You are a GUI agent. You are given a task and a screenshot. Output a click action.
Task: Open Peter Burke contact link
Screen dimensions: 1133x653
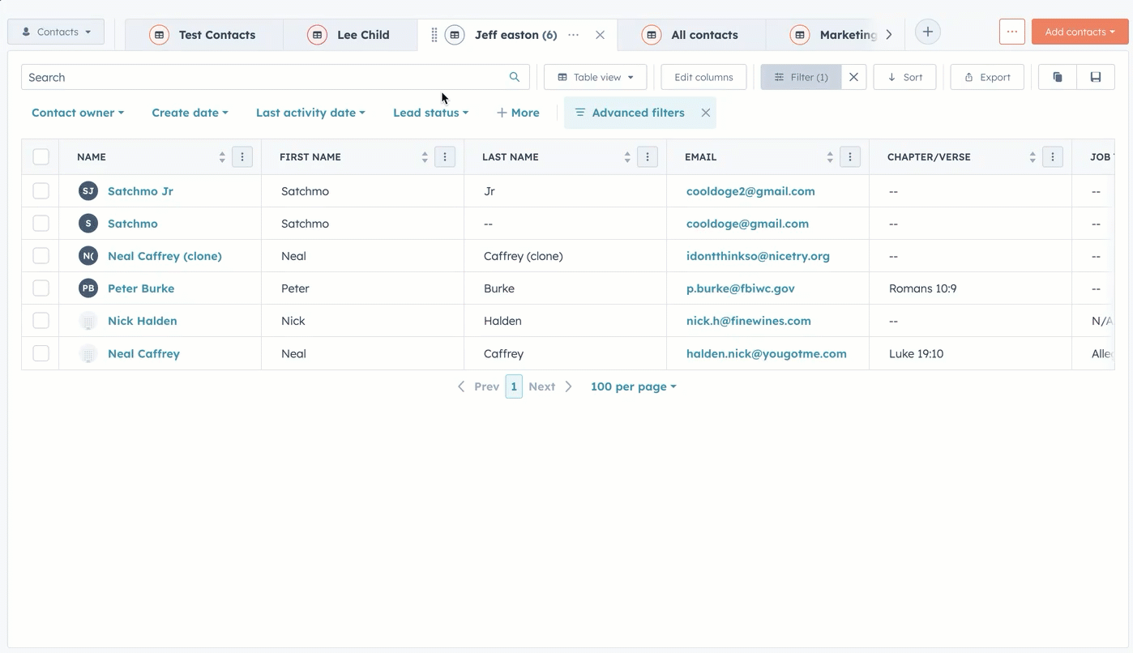141,288
